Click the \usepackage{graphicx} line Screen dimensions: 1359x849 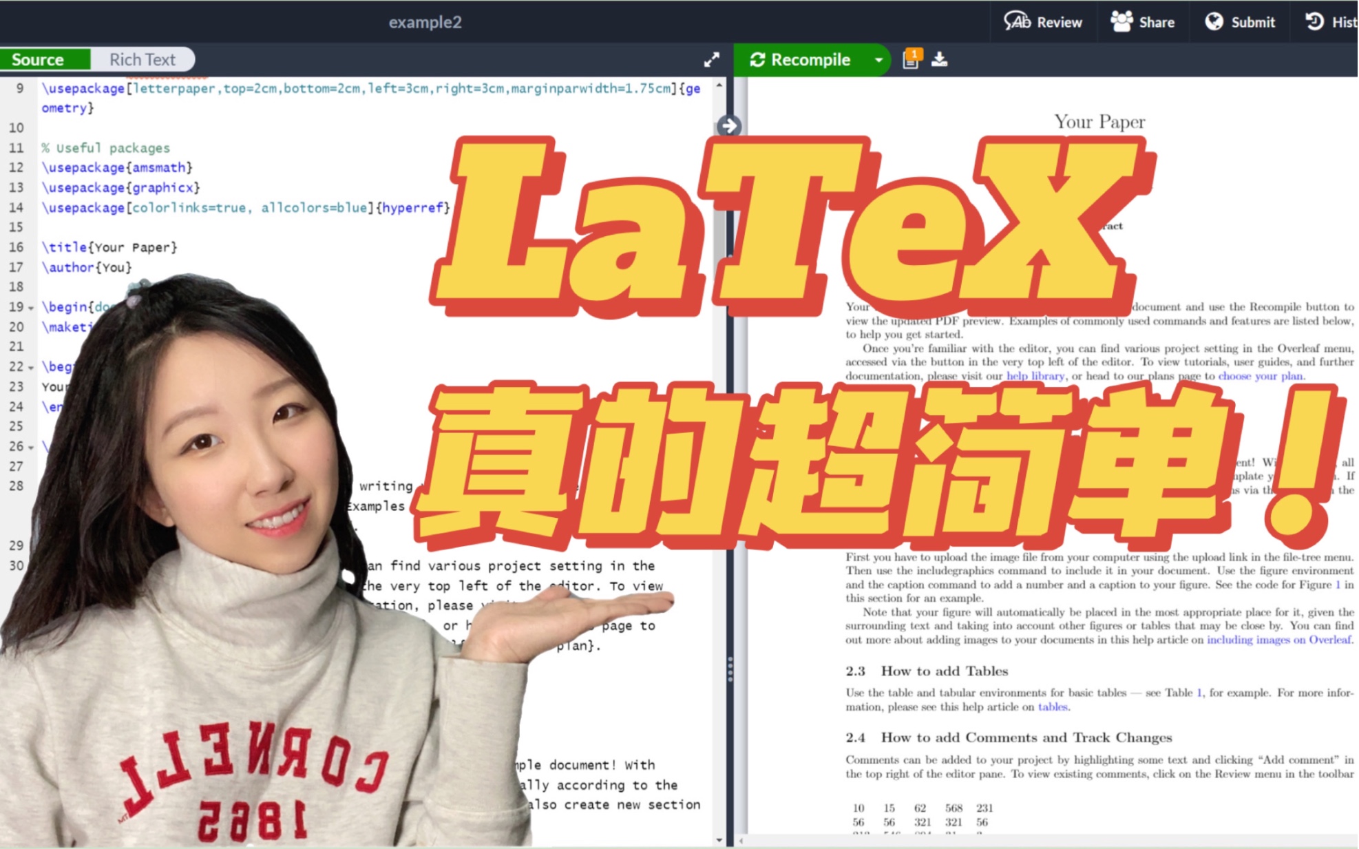tap(120, 187)
